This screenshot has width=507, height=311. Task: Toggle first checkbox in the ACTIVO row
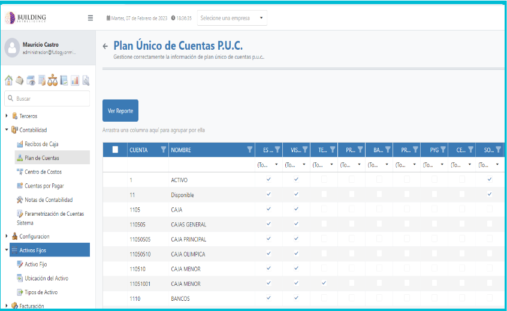point(268,180)
